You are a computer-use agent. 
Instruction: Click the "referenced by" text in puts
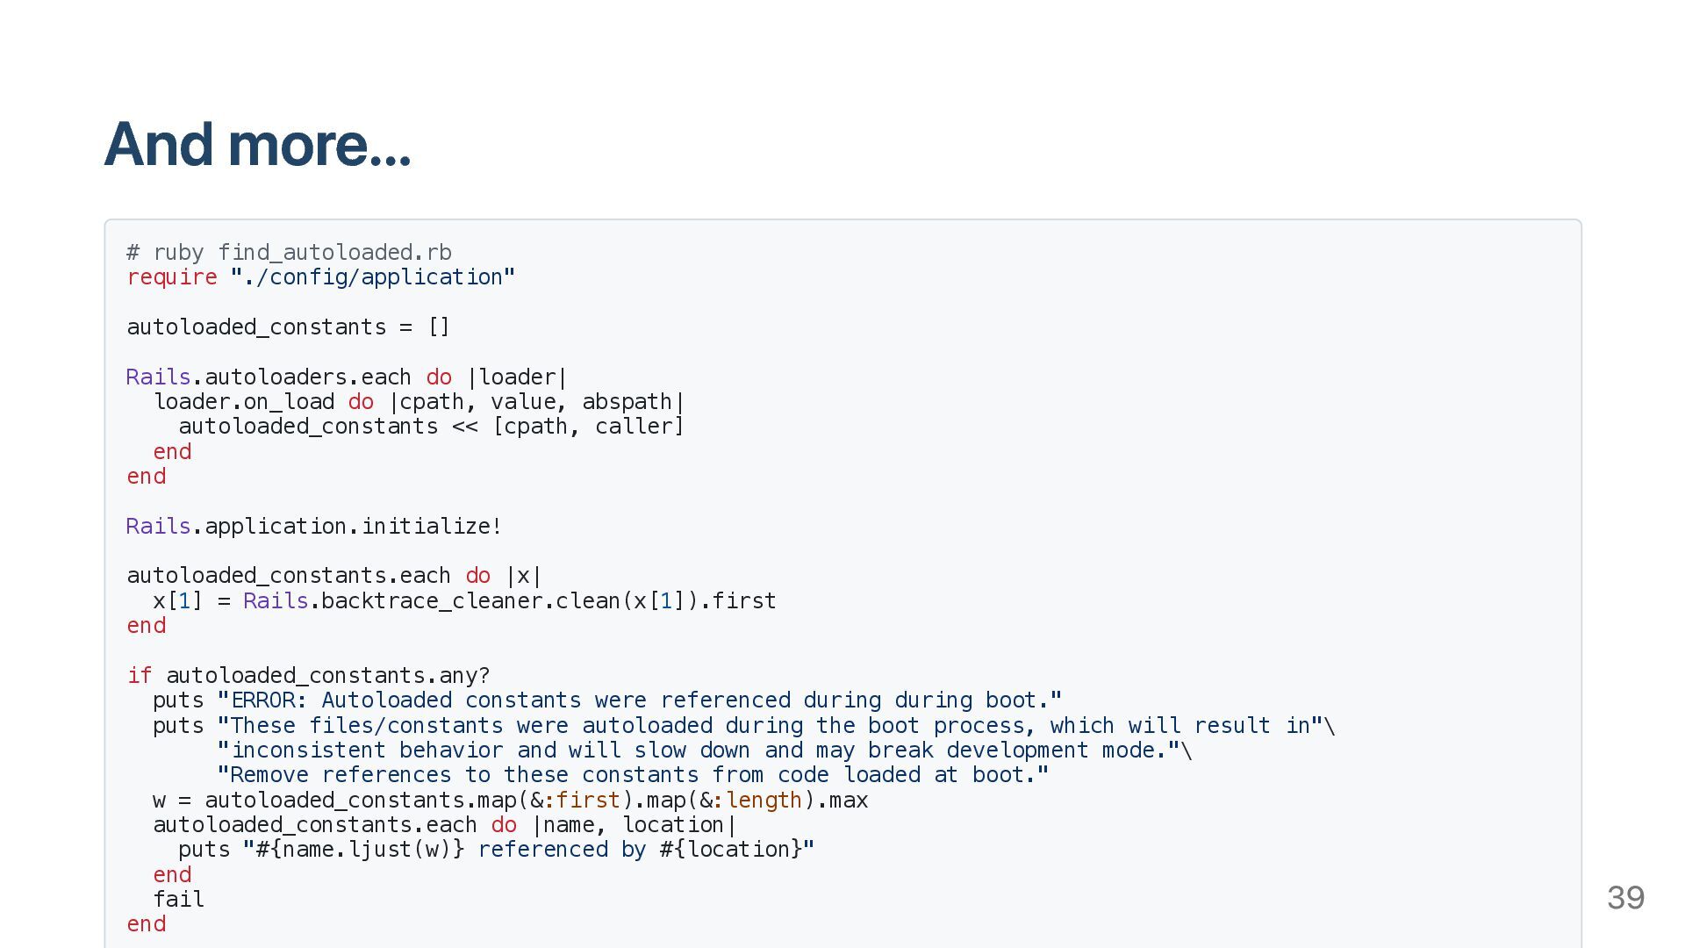542,850
